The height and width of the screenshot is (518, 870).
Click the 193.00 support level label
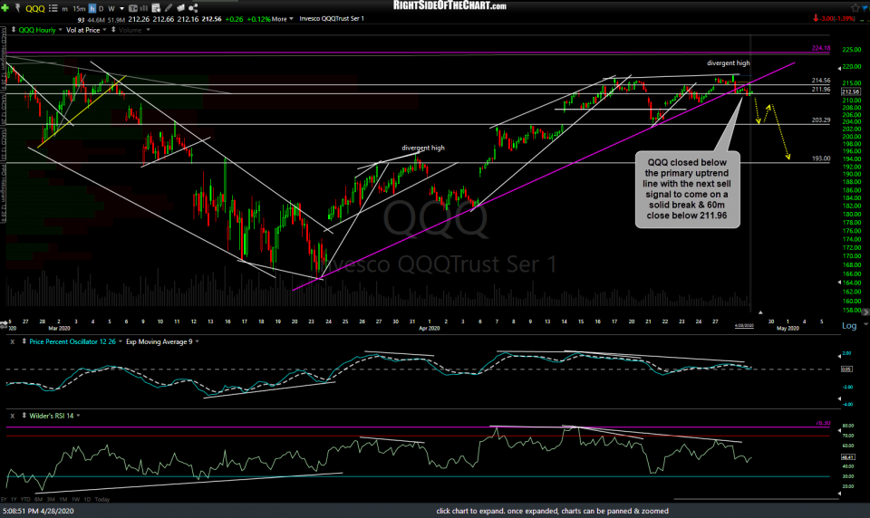821,158
